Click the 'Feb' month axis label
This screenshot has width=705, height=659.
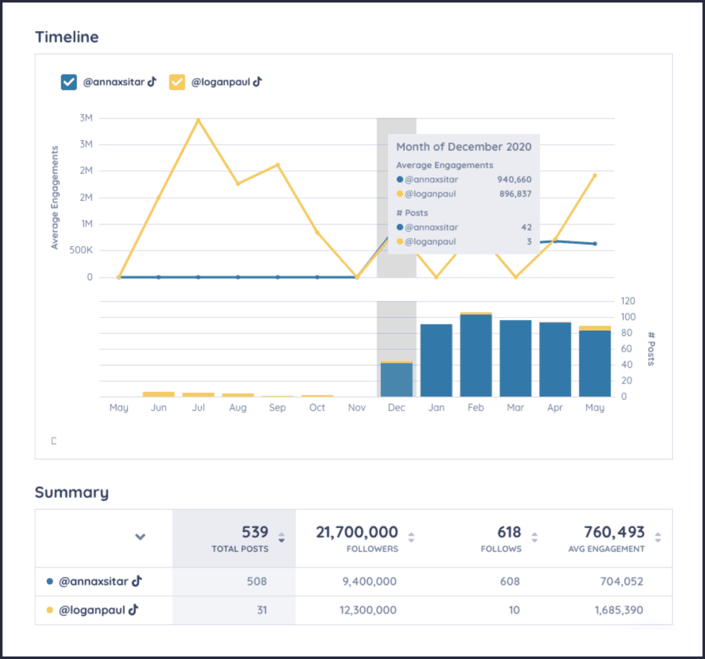coord(476,408)
